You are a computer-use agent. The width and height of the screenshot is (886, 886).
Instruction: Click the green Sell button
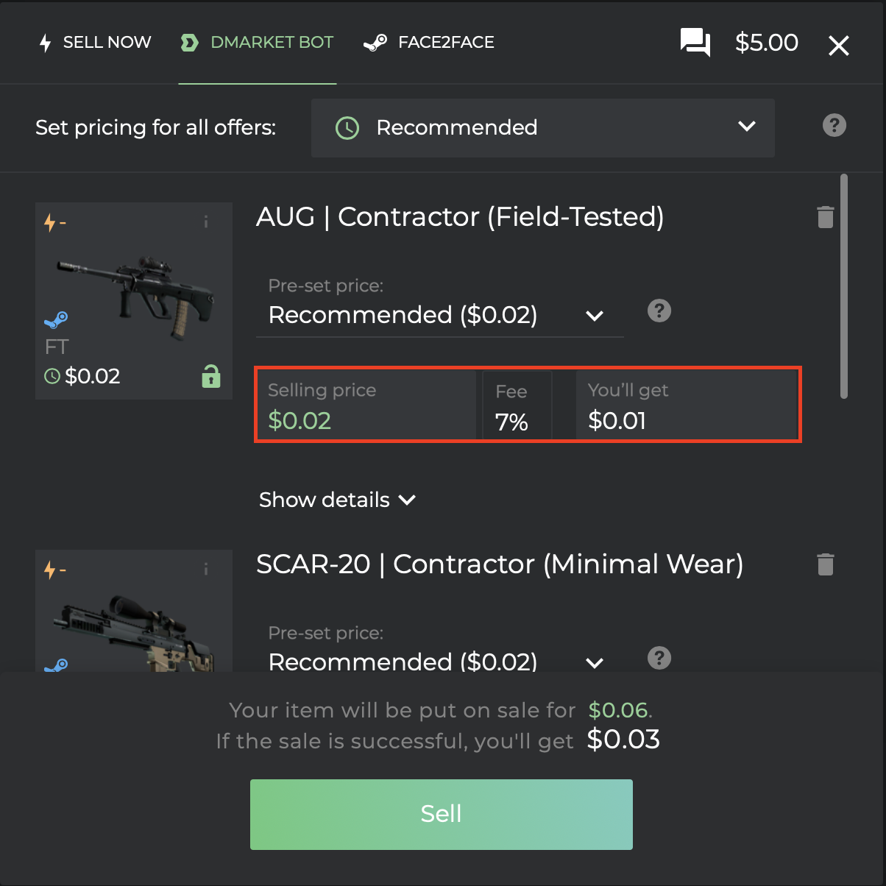click(442, 815)
